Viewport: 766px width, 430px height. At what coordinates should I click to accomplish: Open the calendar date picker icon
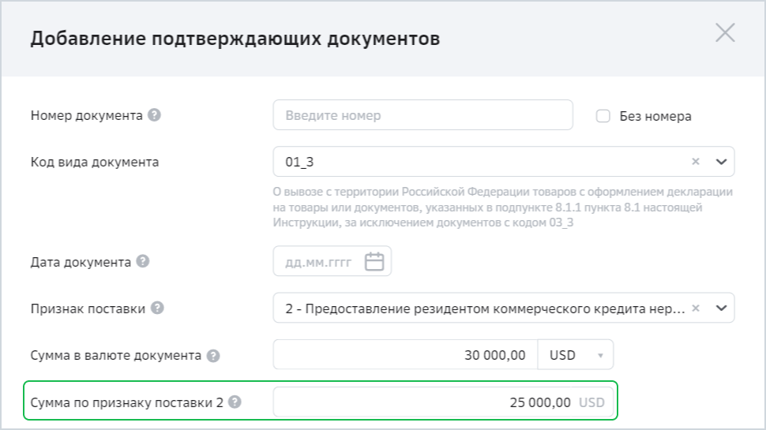pos(374,261)
